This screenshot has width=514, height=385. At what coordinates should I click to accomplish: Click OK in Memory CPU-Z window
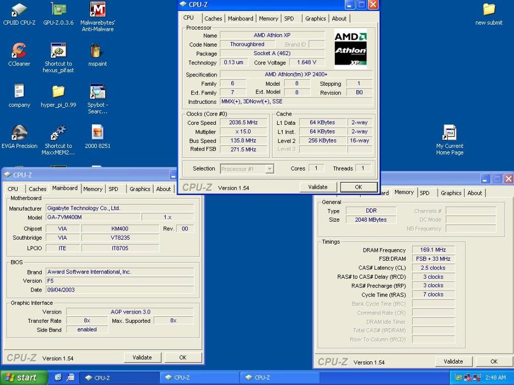pyautogui.click(x=494, y=361)
